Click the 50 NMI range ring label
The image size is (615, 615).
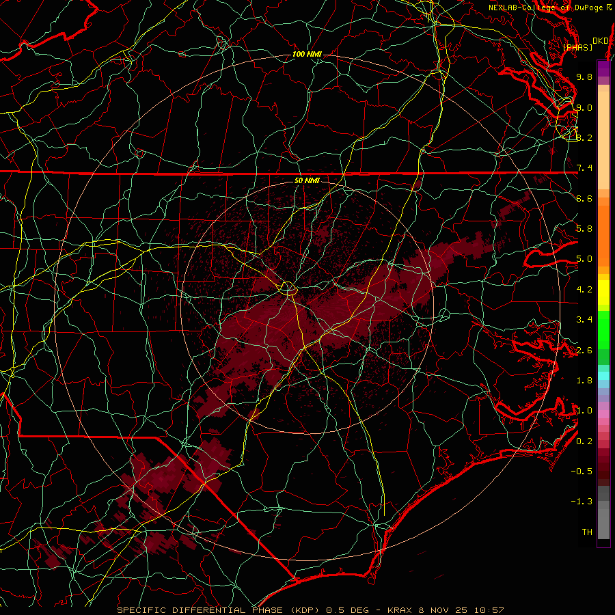tap(307, 180)
